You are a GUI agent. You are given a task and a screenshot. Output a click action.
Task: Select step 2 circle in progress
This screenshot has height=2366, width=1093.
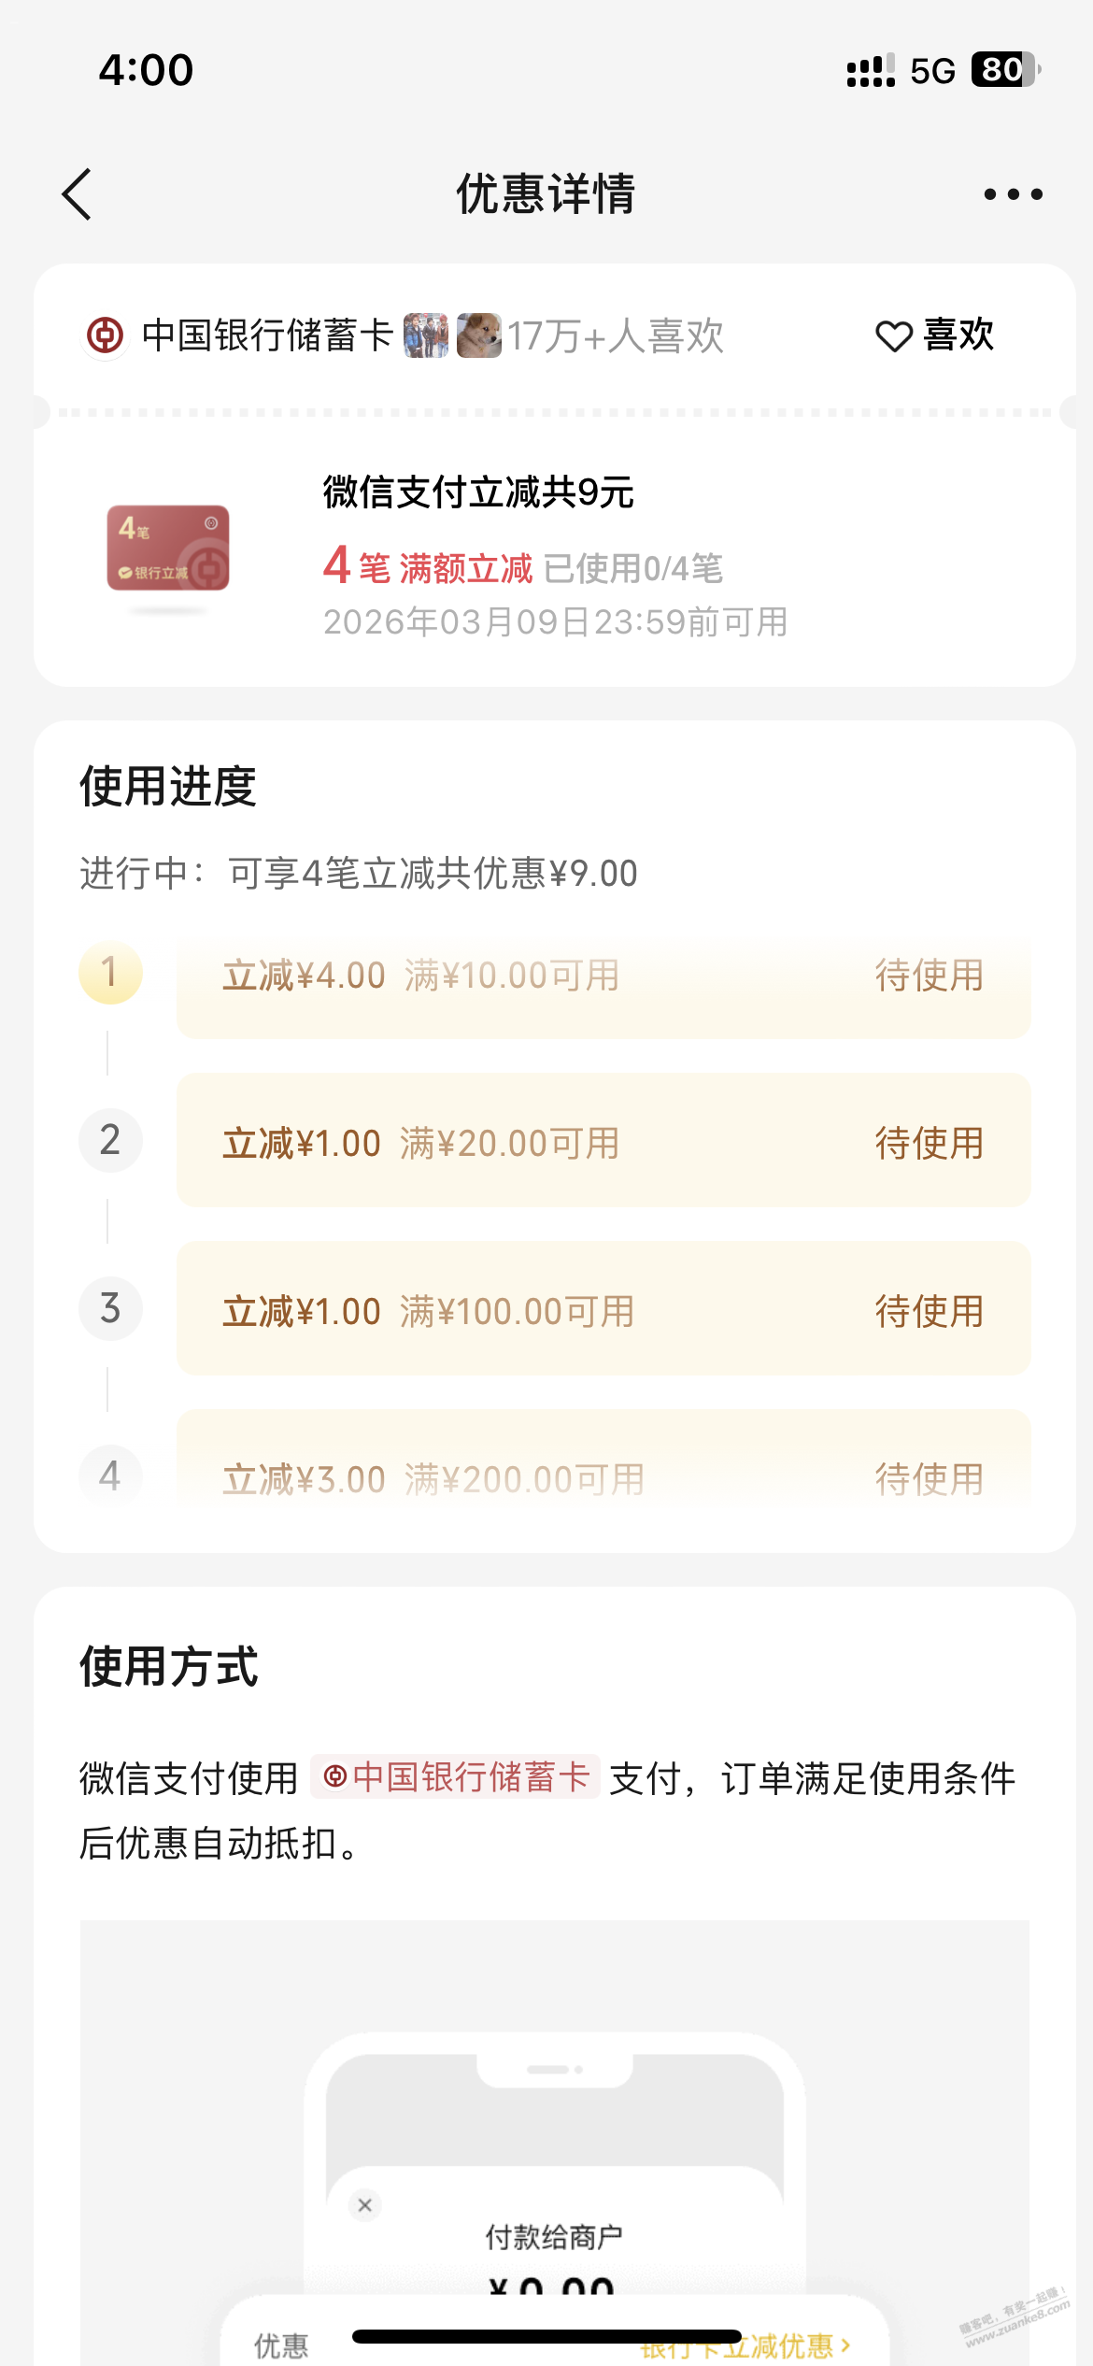[110, 1141]
